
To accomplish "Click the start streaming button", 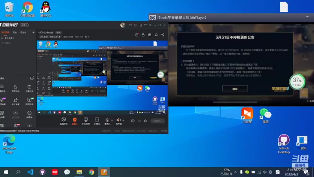I will tap(158, 121).
